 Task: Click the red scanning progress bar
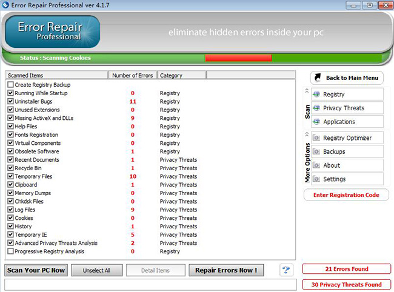pos(238,58)
